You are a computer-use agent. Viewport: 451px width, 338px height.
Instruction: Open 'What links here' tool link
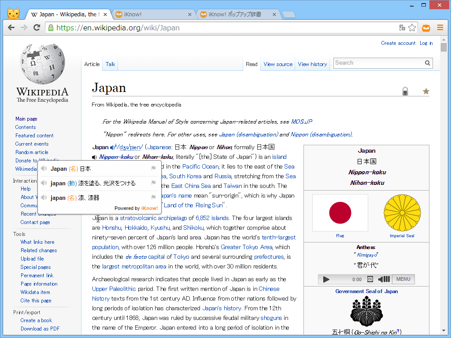(x=37, y=242)
